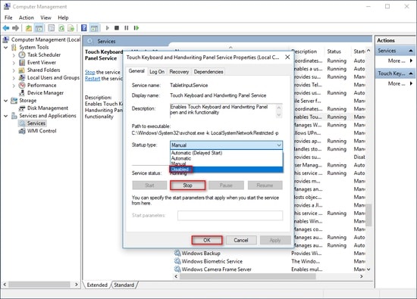Switch to the Log On tab
Image resolution: width=417 pixels, height=299 pixels.
pyautogui.click(x=157, y=72)
